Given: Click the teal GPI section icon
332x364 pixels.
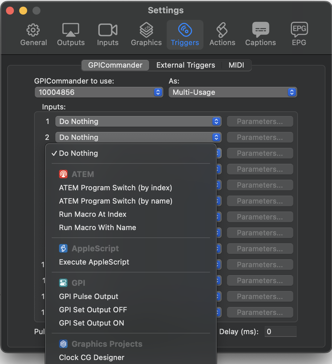Looking at the screenshot, I should [x=63, y=283].
